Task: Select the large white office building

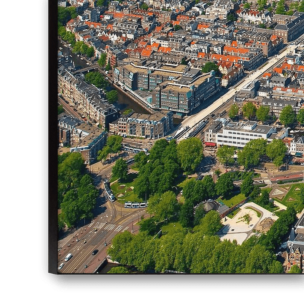Action: pyautogui.click(x=242, y=134)
